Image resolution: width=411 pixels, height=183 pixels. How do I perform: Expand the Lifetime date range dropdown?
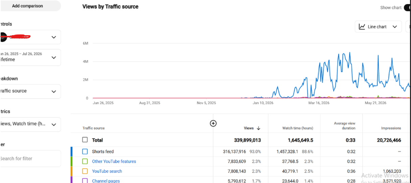click(x=30, y=57)
